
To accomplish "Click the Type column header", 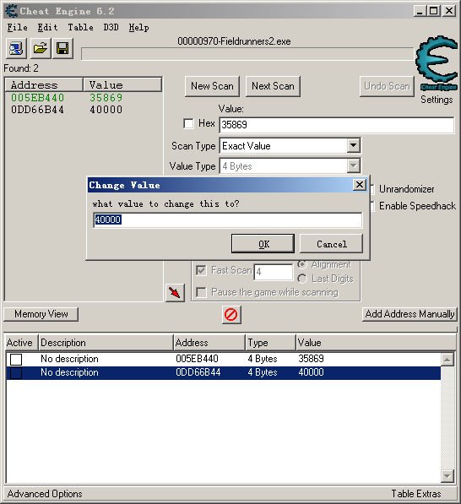I will point(270,343).
